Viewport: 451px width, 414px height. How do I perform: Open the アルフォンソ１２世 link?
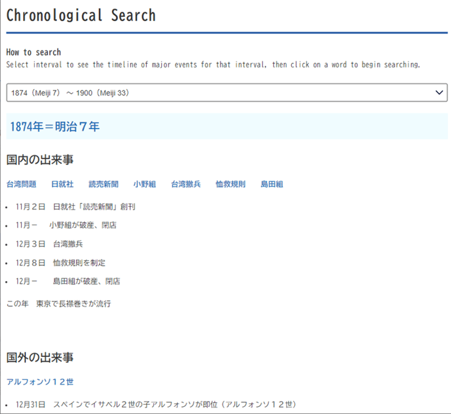40,381
